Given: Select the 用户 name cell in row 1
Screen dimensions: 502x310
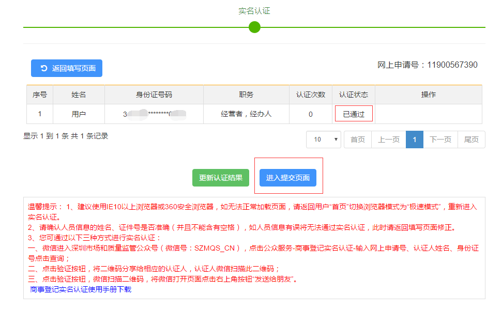Looking at the screenshot, I should 79,114.
